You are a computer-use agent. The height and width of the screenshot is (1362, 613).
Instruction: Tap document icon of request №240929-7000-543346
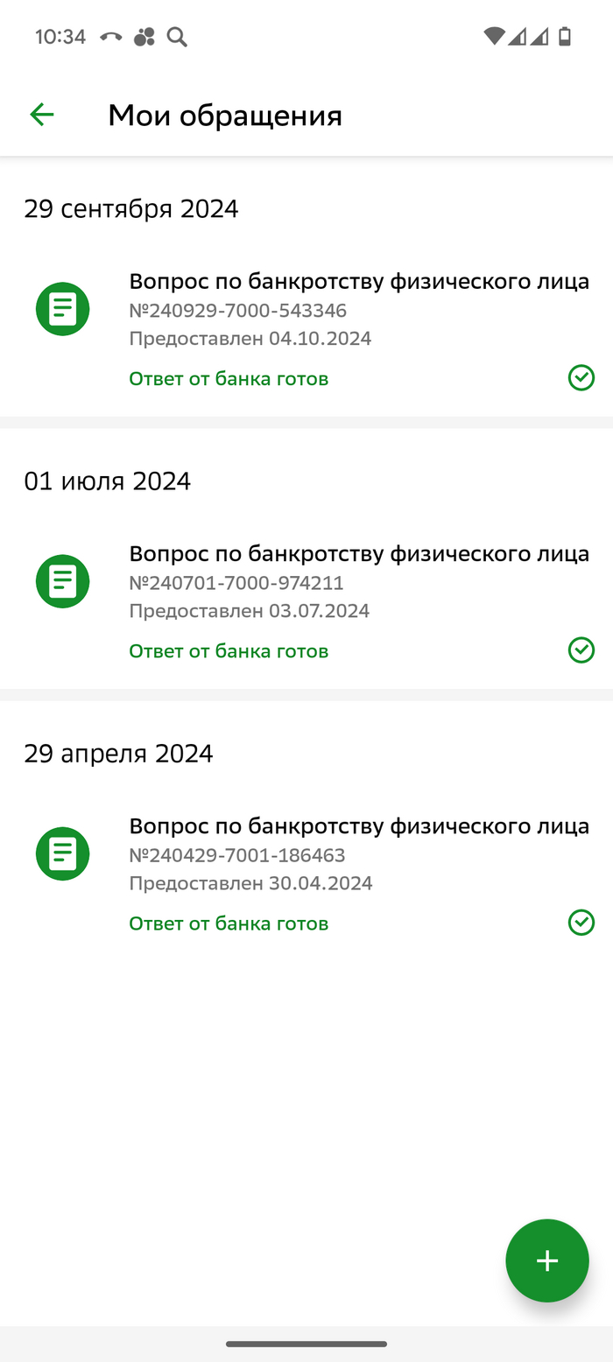[62, 309]
